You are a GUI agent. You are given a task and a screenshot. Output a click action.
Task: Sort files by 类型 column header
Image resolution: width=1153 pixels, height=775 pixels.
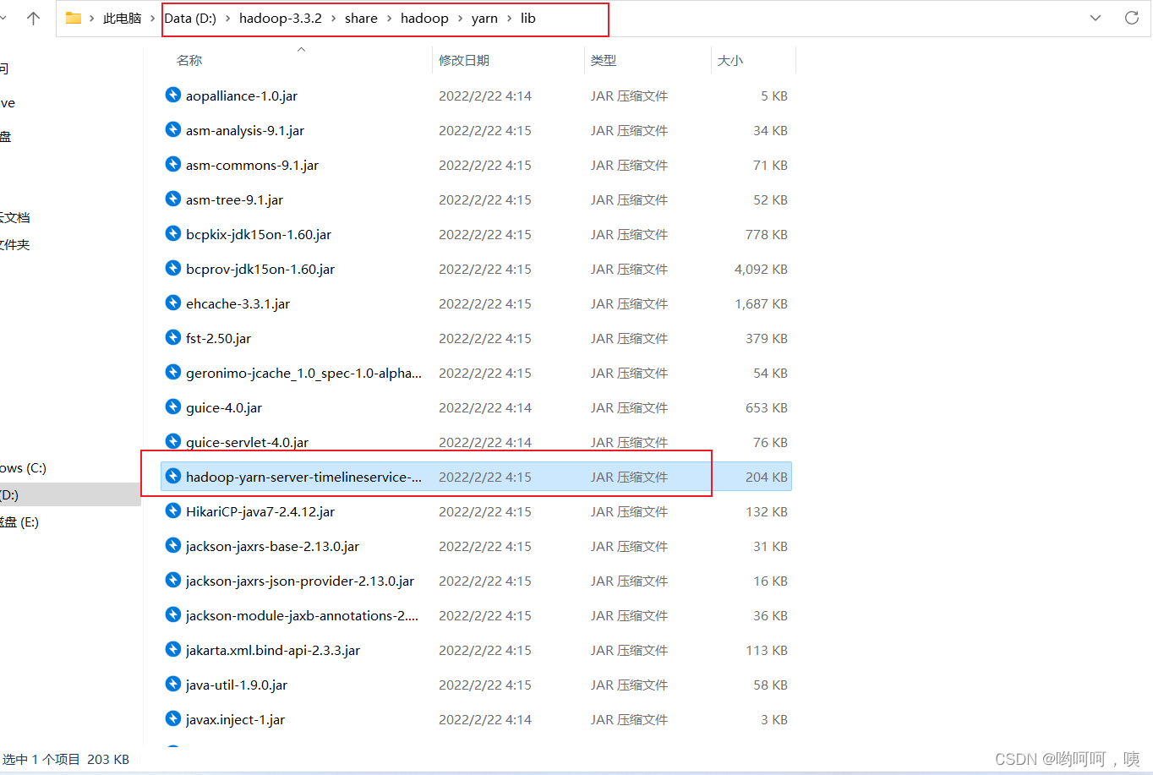[604, 60]
